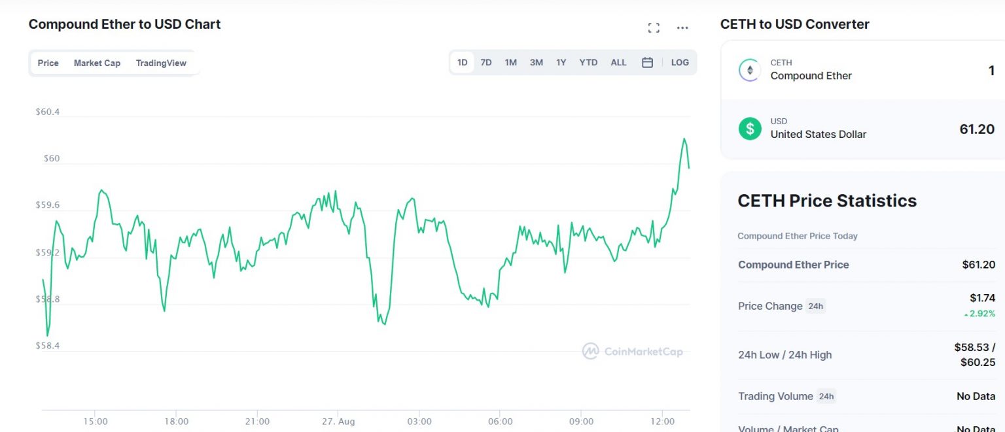Select the 3M timeframe button
The height and width of the screenshot is (432, 1005).
(536, 62)
